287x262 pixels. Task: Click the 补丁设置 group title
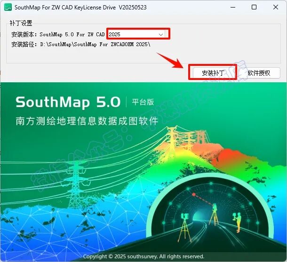pos(21,23)
